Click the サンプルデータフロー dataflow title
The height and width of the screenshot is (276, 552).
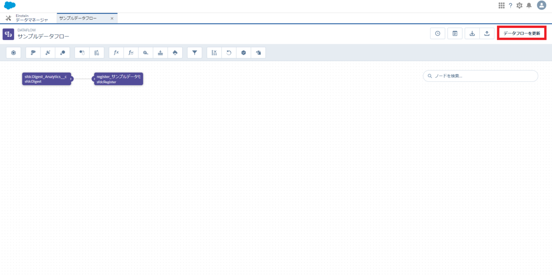pos(43,36)
